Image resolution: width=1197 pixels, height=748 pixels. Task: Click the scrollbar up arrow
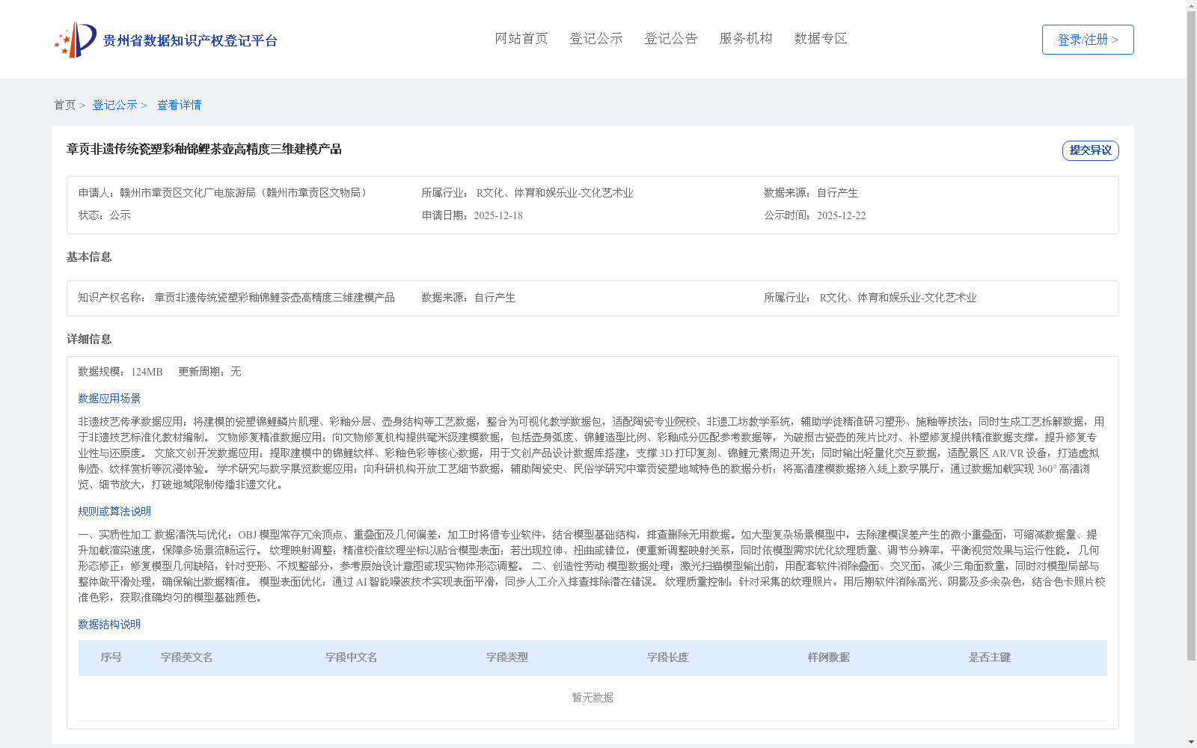point(1191,4)
